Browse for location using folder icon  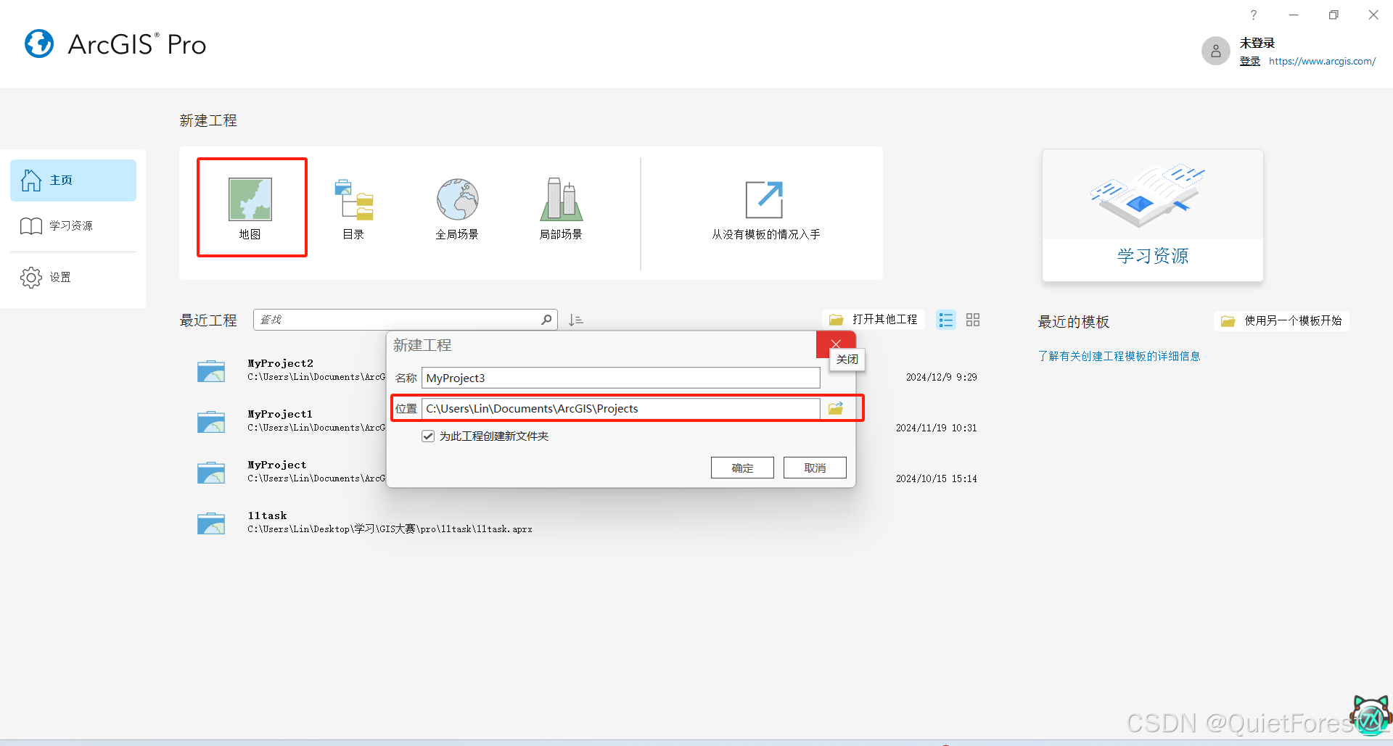[x=836, y=408]
